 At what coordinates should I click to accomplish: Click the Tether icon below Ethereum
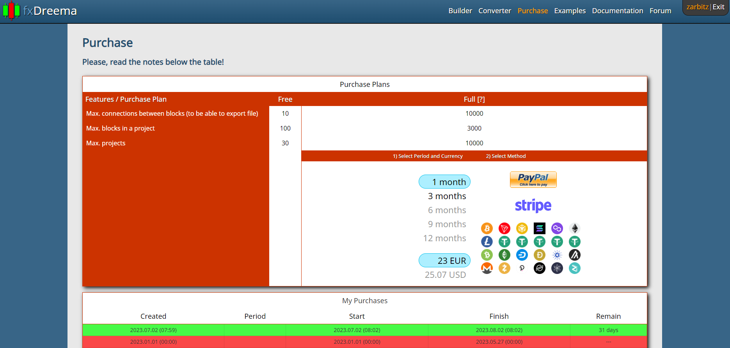(x=575, y=242)
